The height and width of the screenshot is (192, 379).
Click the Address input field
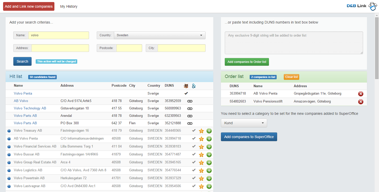tap(60, 48)
